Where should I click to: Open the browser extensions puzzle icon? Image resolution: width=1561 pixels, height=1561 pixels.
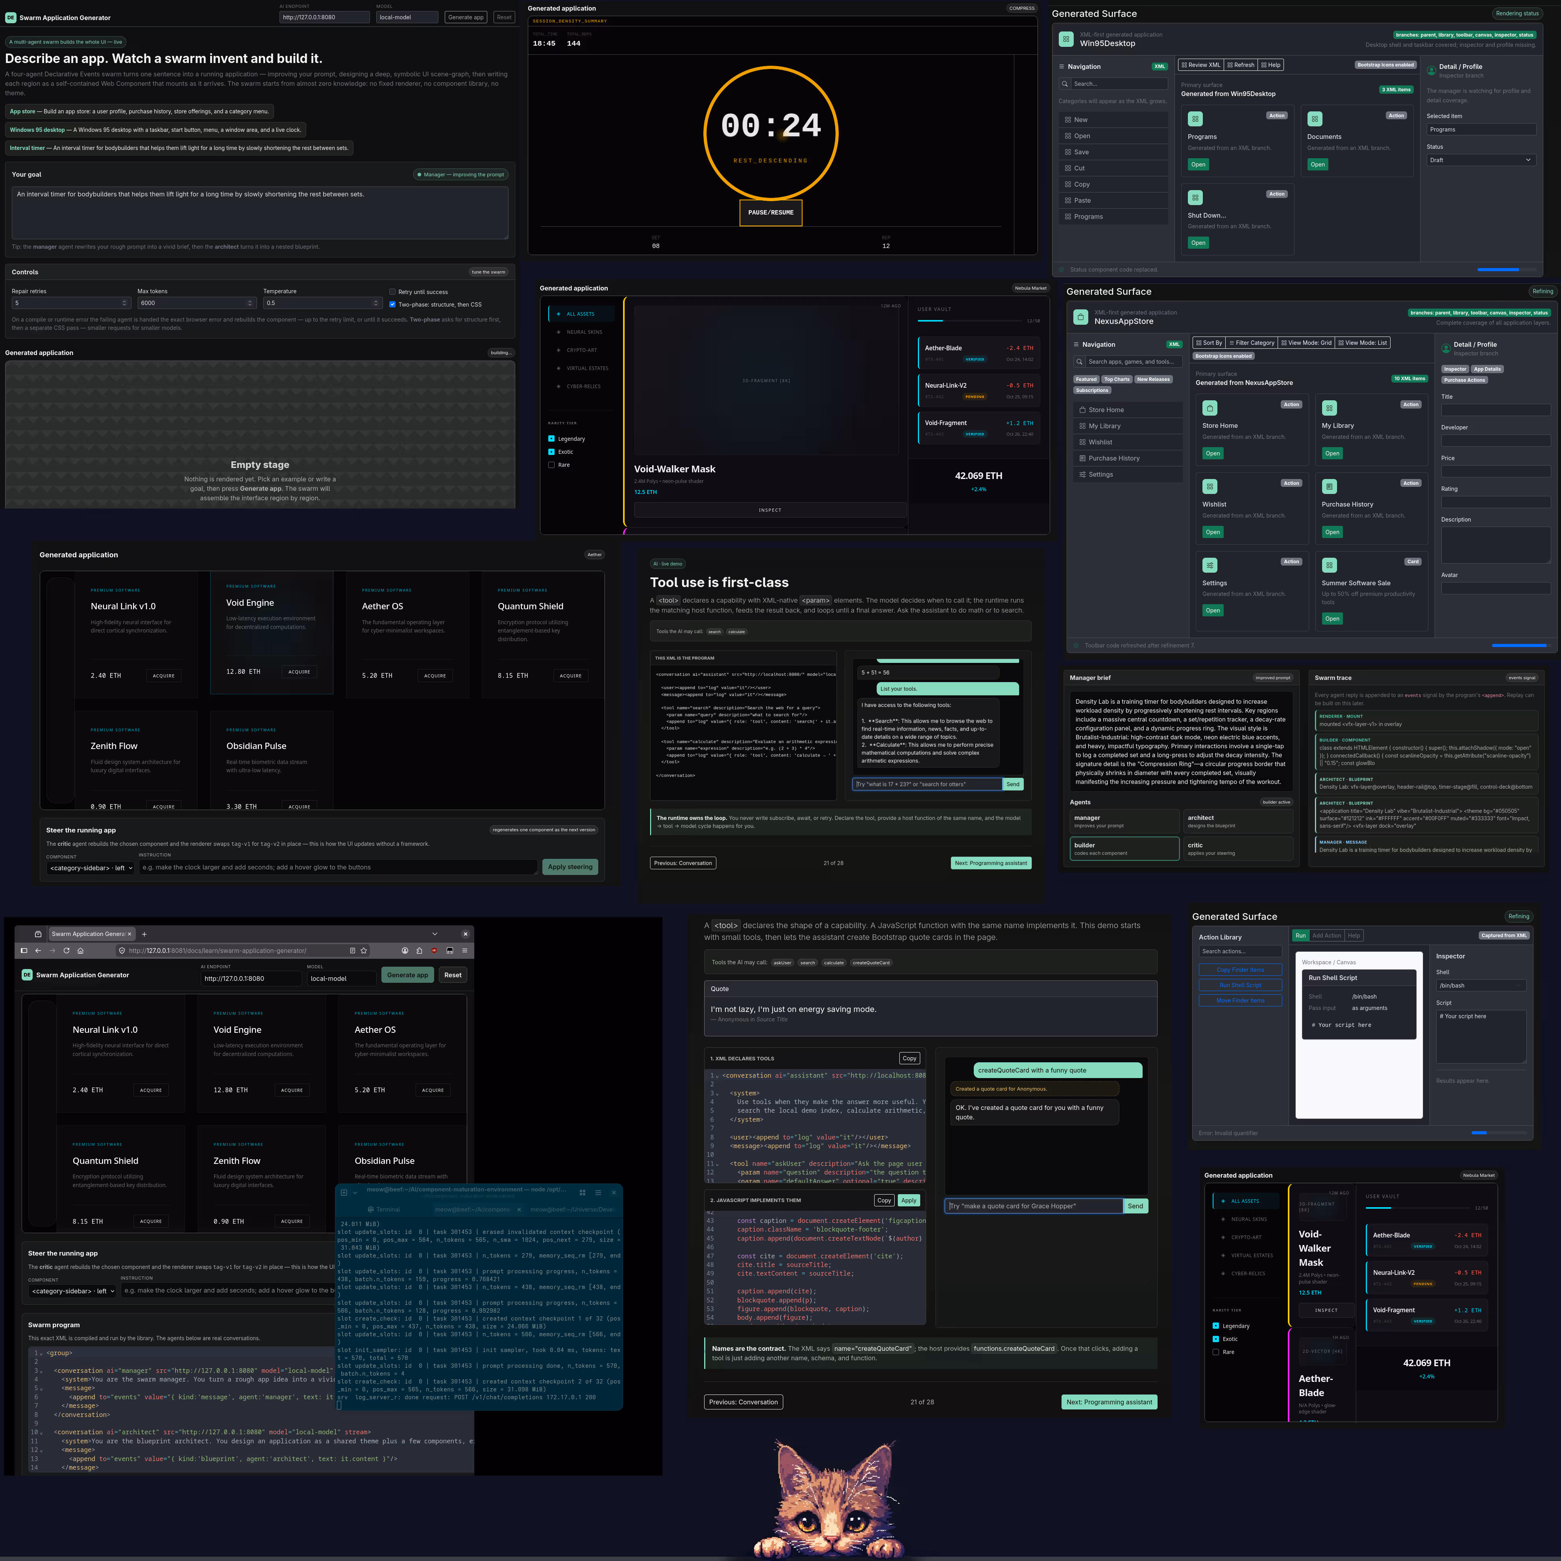tap(419, 950)
